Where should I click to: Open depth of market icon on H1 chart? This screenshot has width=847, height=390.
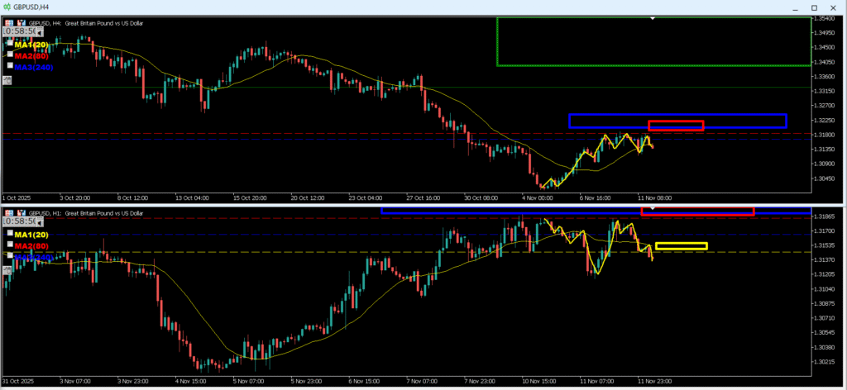(x=22, y=213)
